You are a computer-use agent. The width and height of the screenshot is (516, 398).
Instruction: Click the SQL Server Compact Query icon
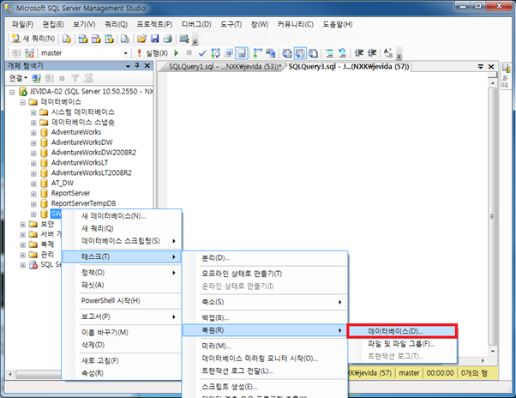125,39
